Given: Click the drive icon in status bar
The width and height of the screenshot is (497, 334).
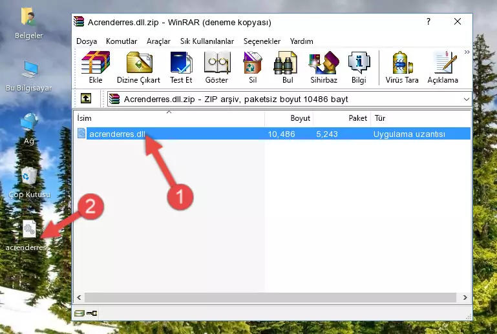Looking at the screenshot, I should click(x=79, y=313).
